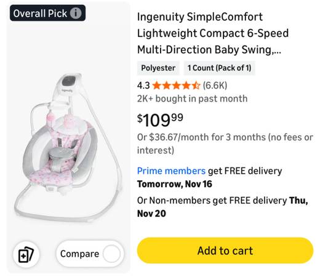The width and height of the screenshot is (320, 277).
Task: Click the 4.3 rating number
Action: pyautogui.click(x=143, y=86)
